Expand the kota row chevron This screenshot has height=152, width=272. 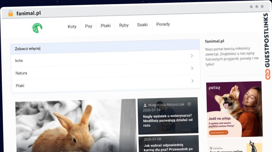pos(192,56)
